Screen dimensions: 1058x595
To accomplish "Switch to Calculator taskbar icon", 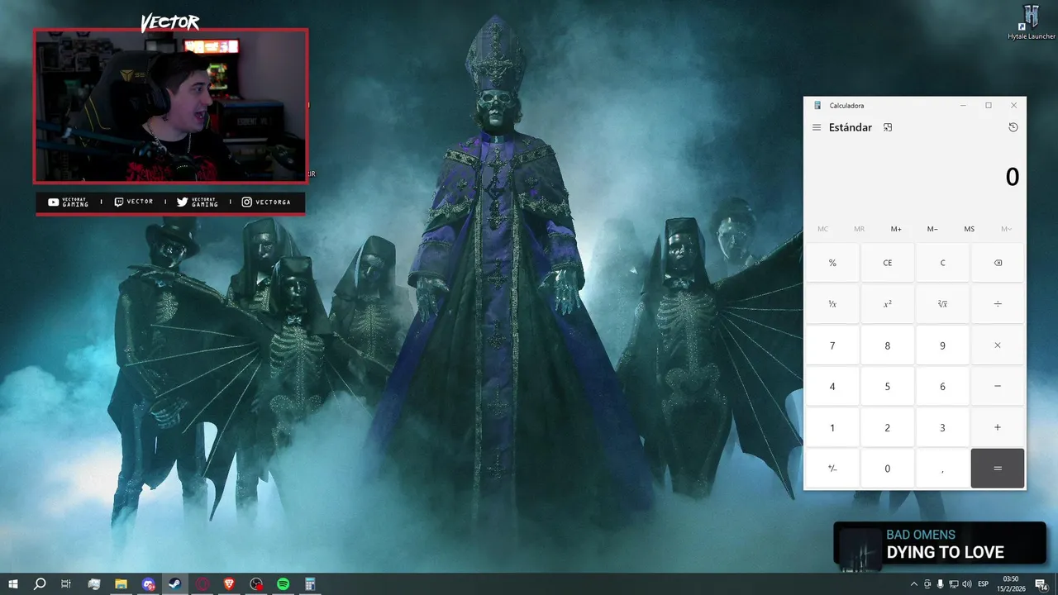I will [311, 584].
